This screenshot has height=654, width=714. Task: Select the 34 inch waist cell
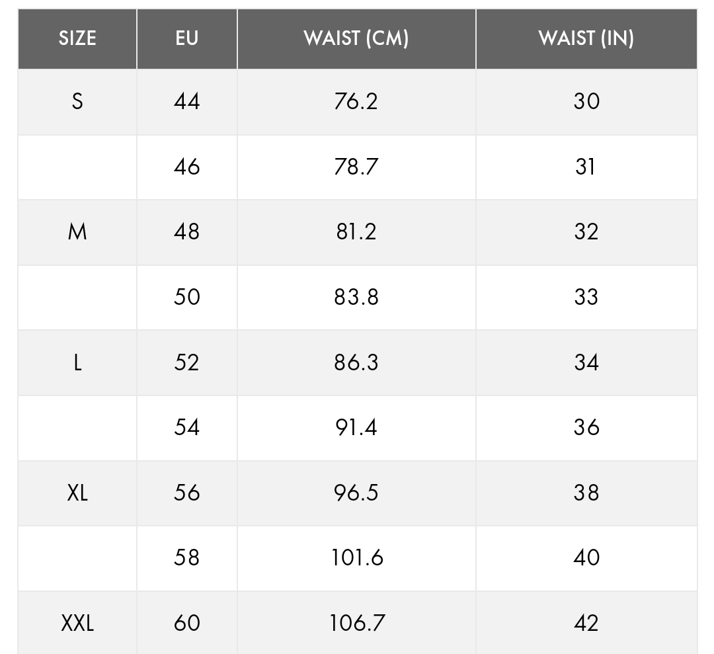586,362
